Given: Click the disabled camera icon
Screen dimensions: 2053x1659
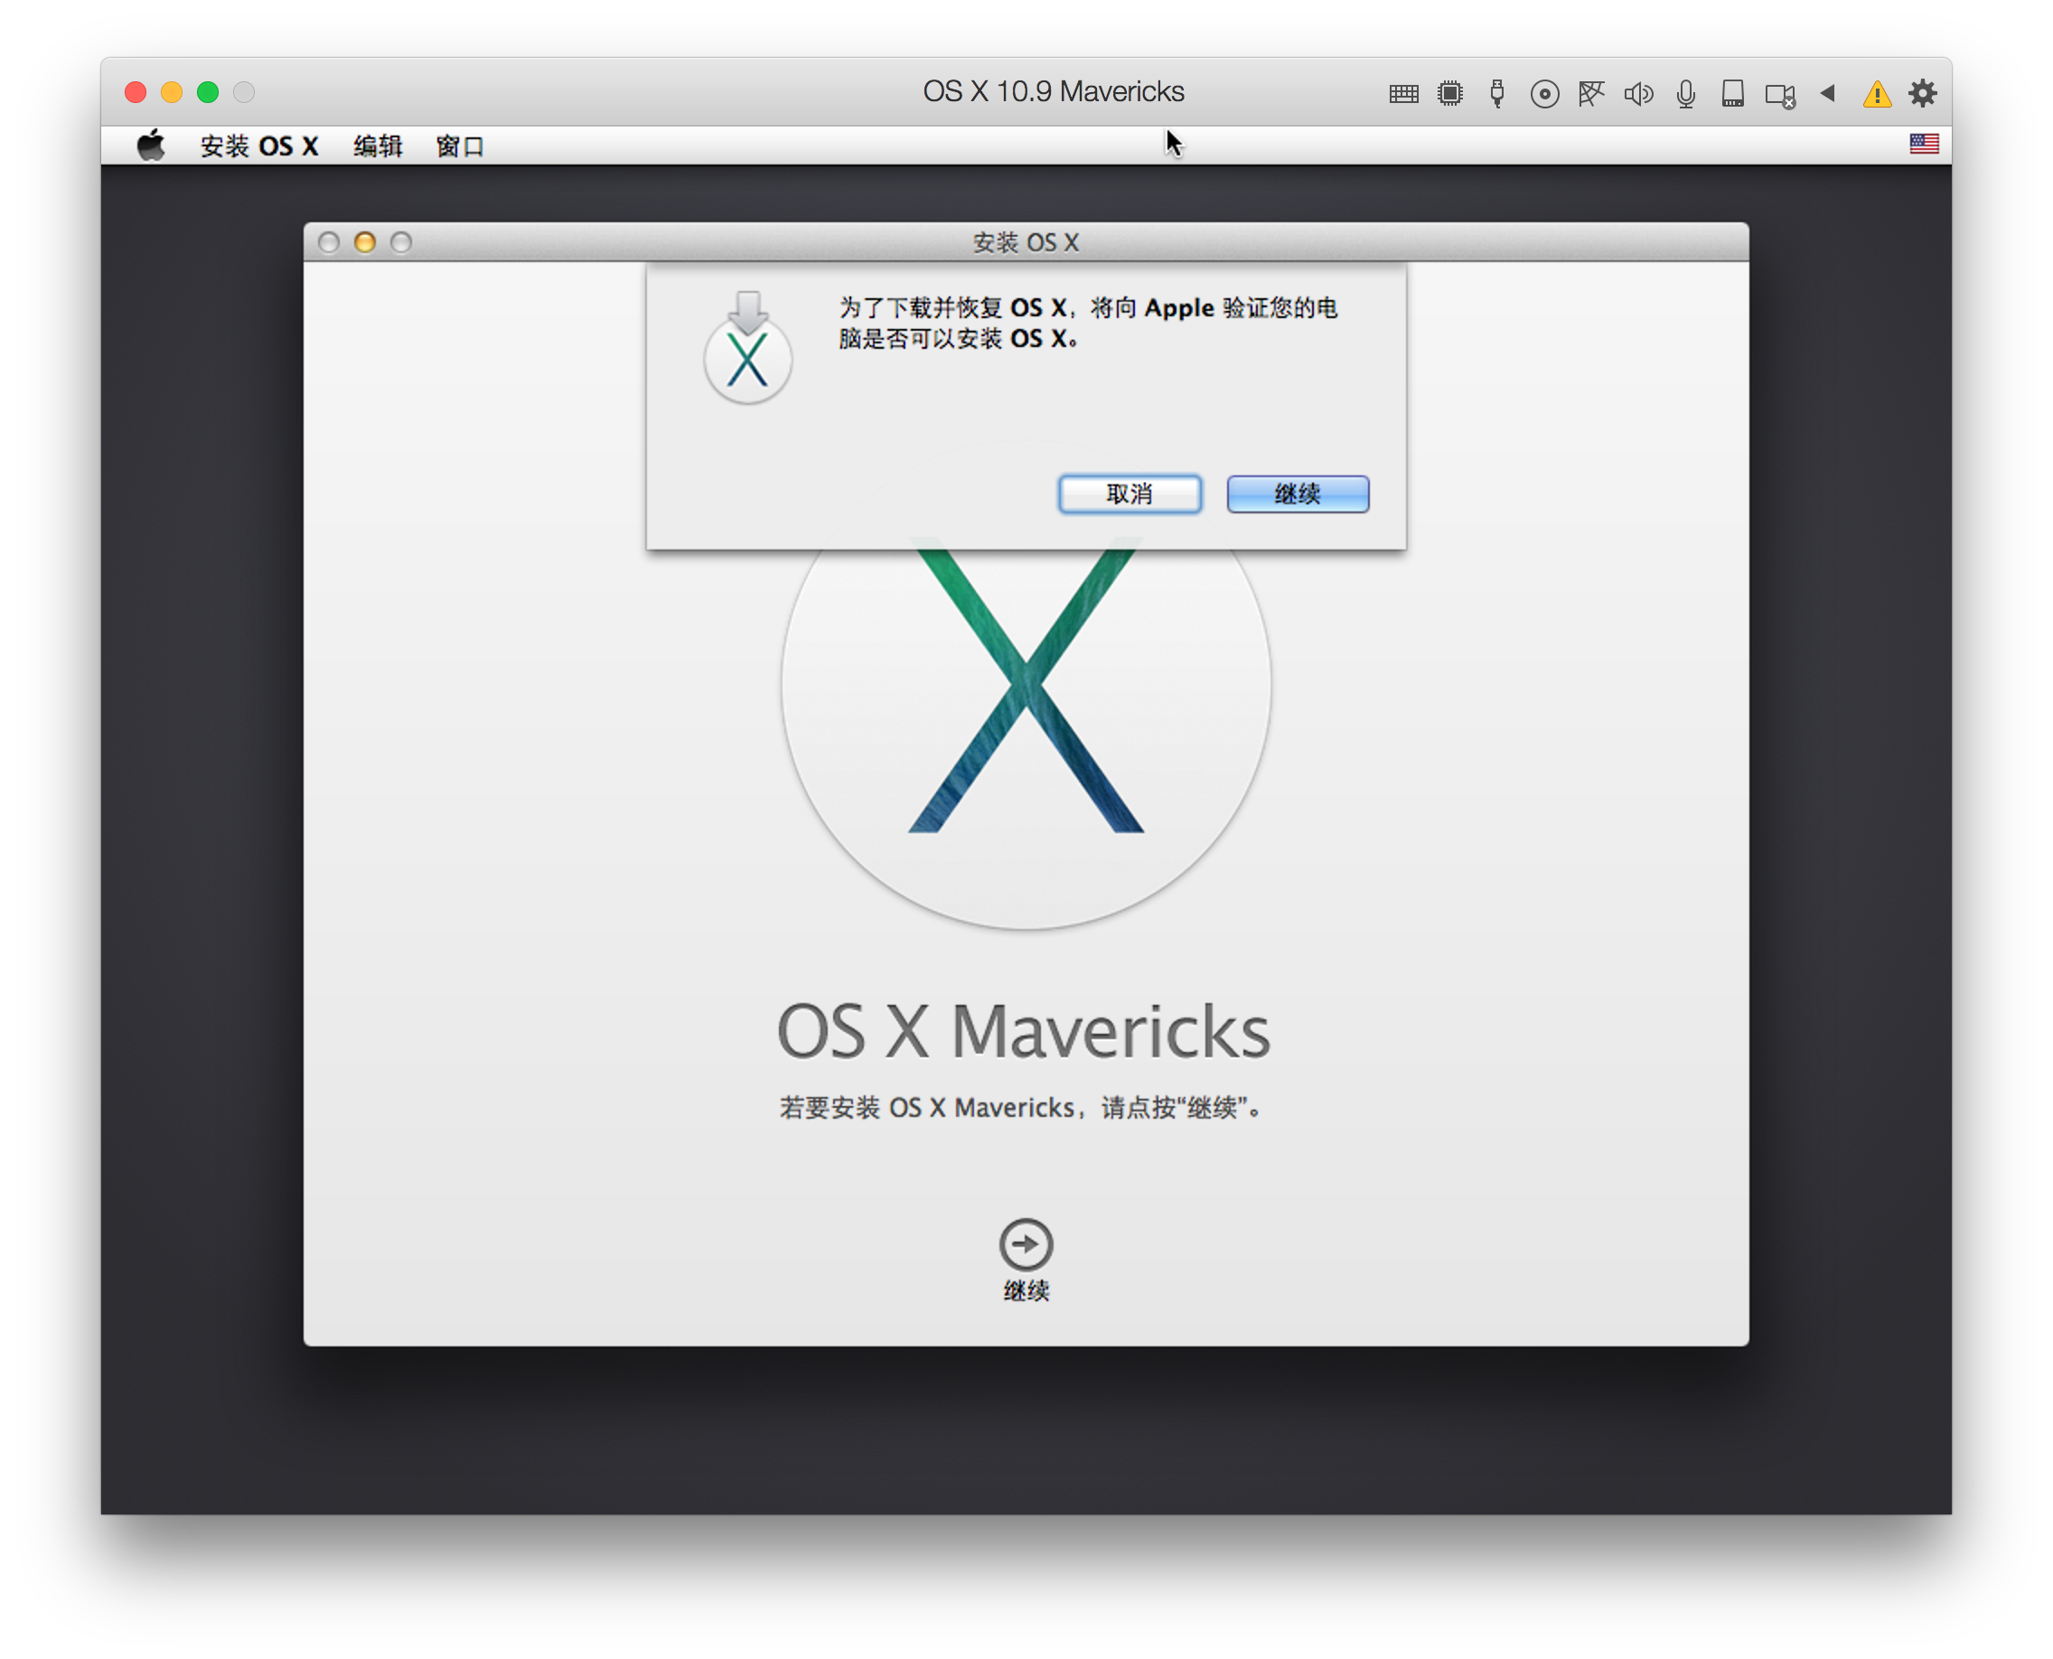Looking at the screenshot, I should 1779,95.
